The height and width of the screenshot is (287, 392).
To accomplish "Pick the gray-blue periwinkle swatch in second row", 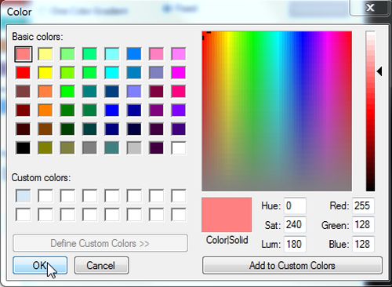I will pyautogui.click(x=156, y=73).
